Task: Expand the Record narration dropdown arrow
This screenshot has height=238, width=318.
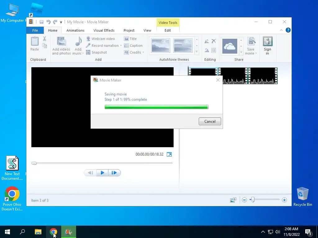Action: [121, 46]
